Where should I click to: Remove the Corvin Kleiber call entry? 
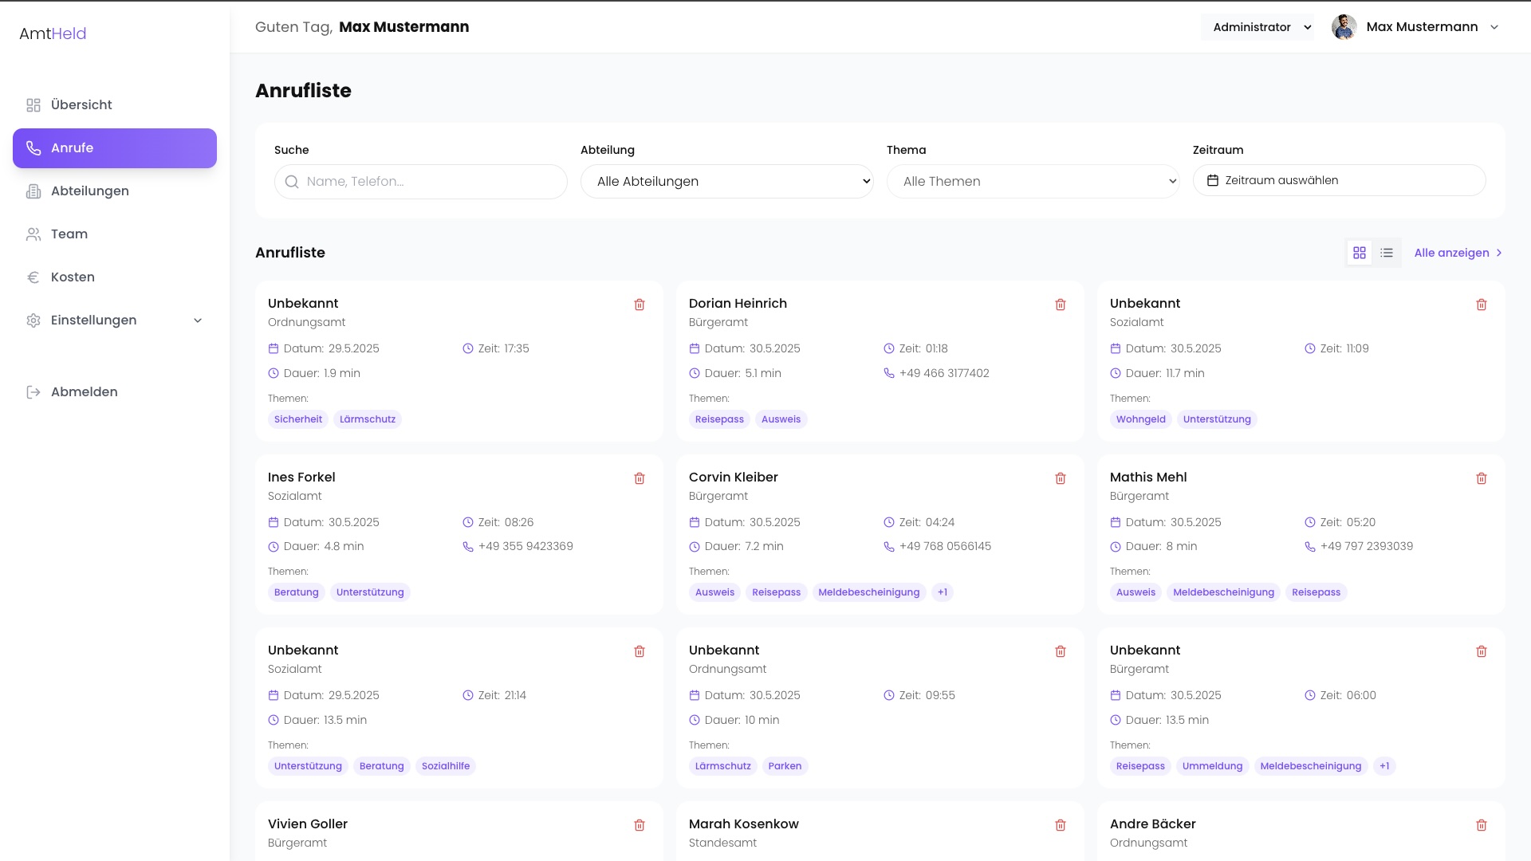tap(1061, 478)
